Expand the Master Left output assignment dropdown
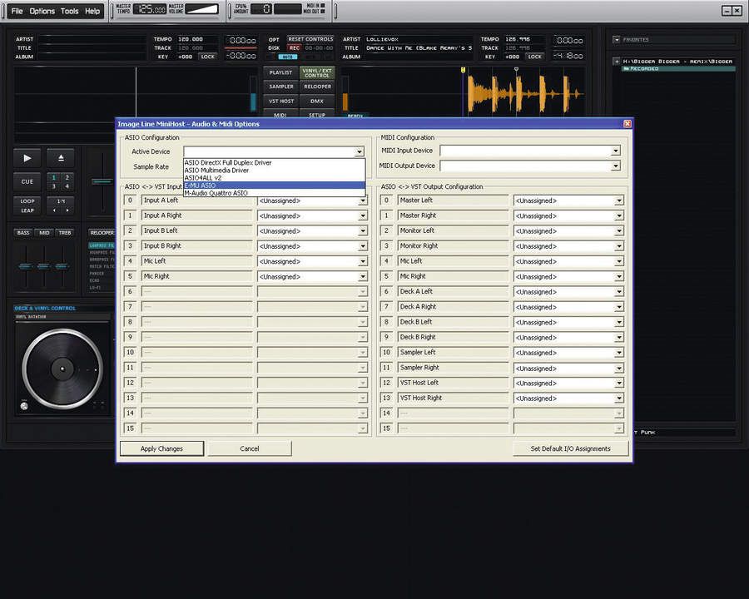The image size is (749, 599). (x=619, y=200)
